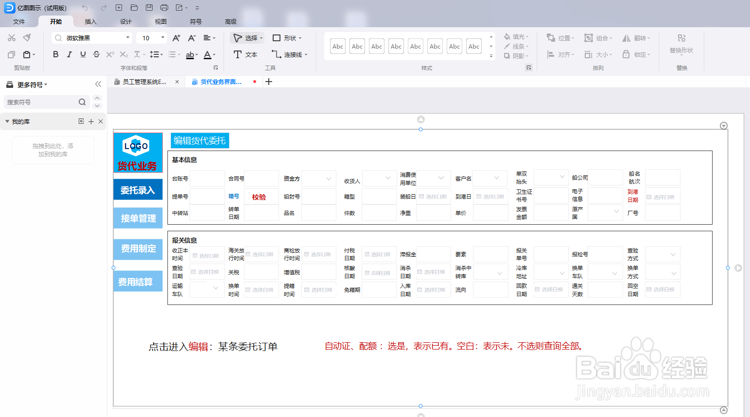Click the Redo arrow in title bar
This screenshot has height=417, width=750.
(x=104, y=8)
